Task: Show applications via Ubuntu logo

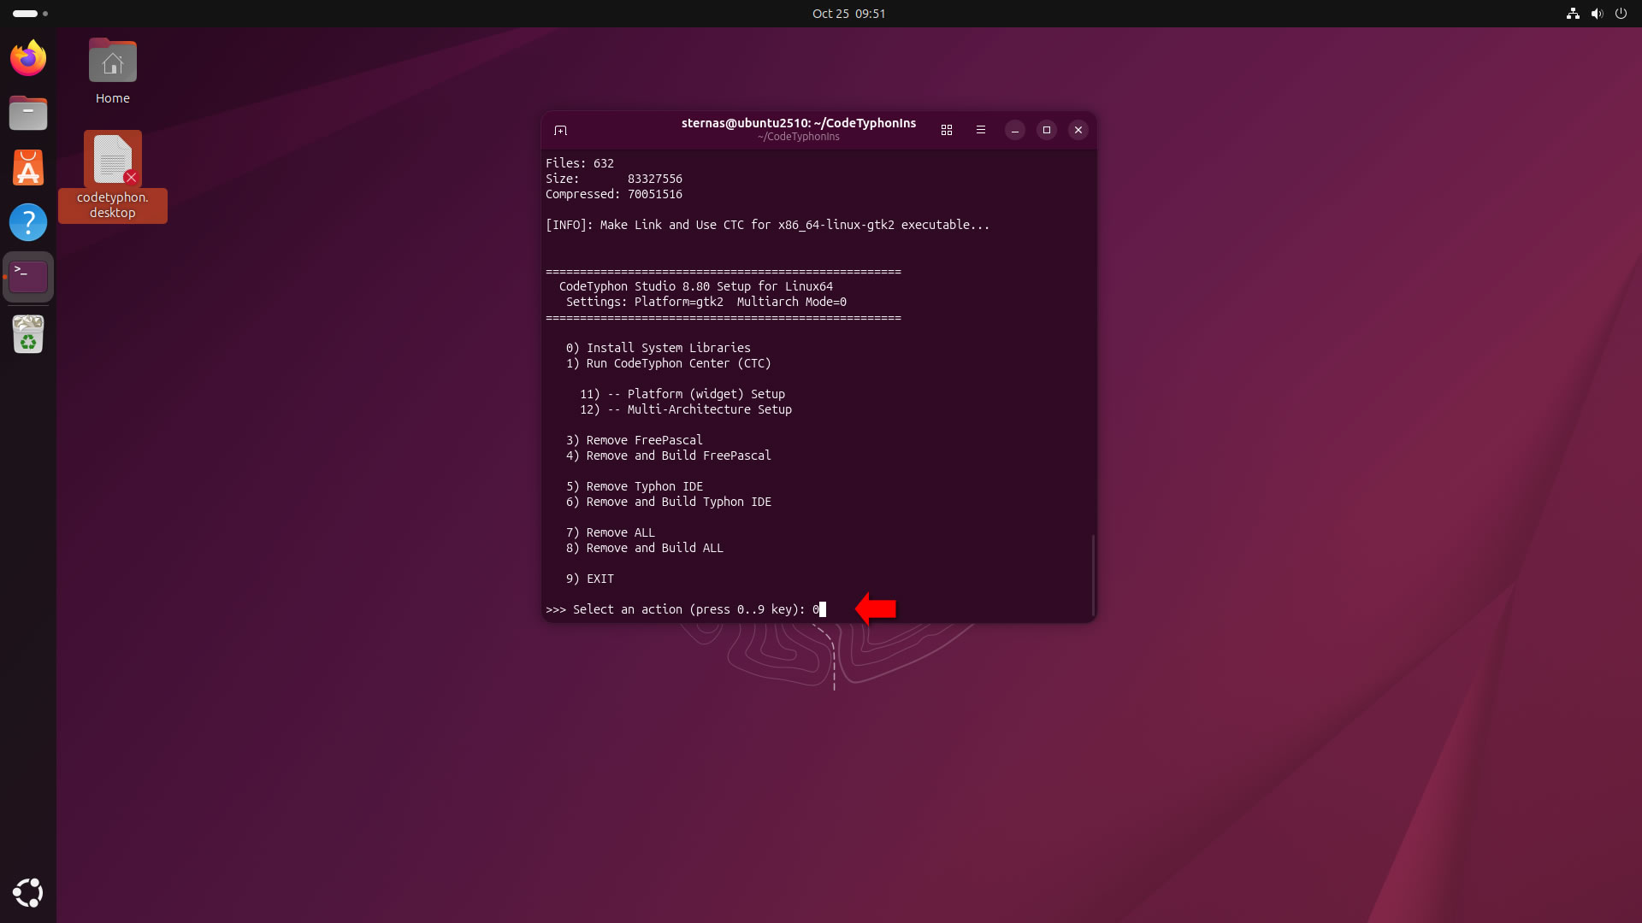Action: click(28, 892)
